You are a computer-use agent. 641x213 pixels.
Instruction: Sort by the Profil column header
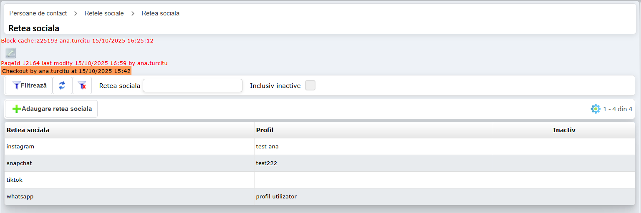[x=265, y=130]
